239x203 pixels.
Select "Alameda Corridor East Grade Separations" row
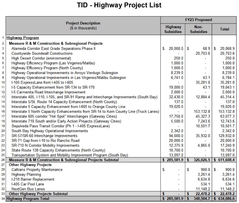point(54,48)
